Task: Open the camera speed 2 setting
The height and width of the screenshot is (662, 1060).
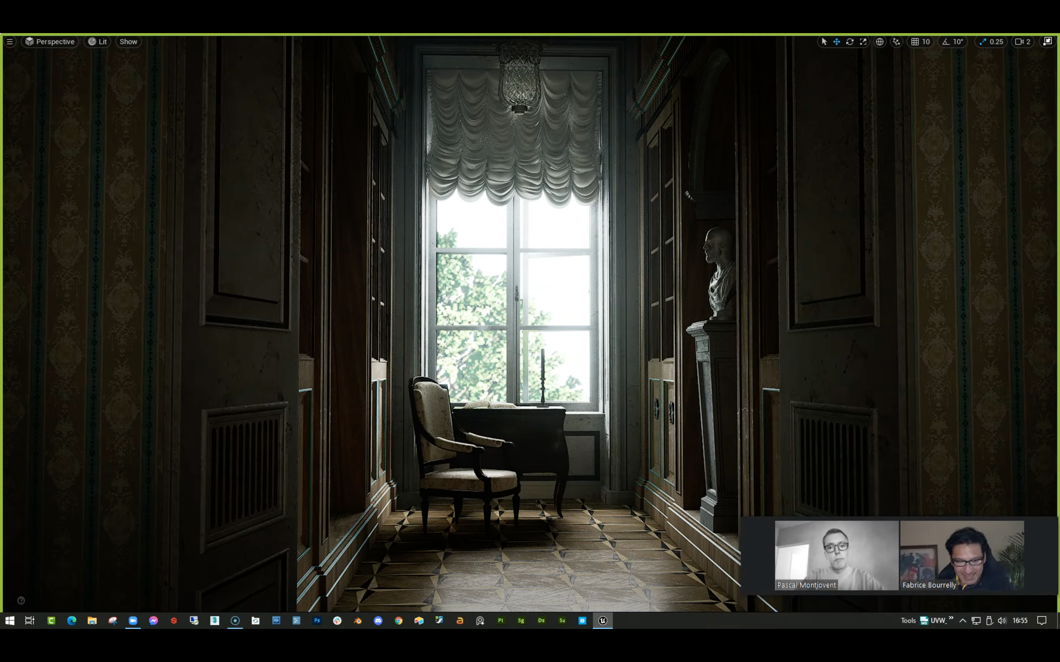Action: tap(1023, 42)
